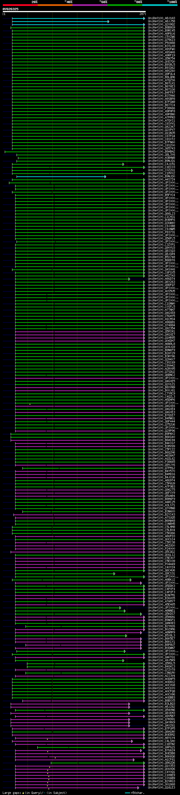The width and height of the screenshot is (180, 795).
Task: Open hit UniRef100_Q2O9Q2
Action: tap(161, 25)
